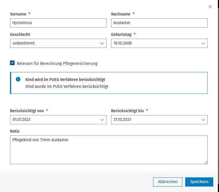The width and height of the screenshot is (219, 192).
Task: Click 'Kind wird im PUEG Verfahren berücksichtigt' heading
Action: pos(65,79)
